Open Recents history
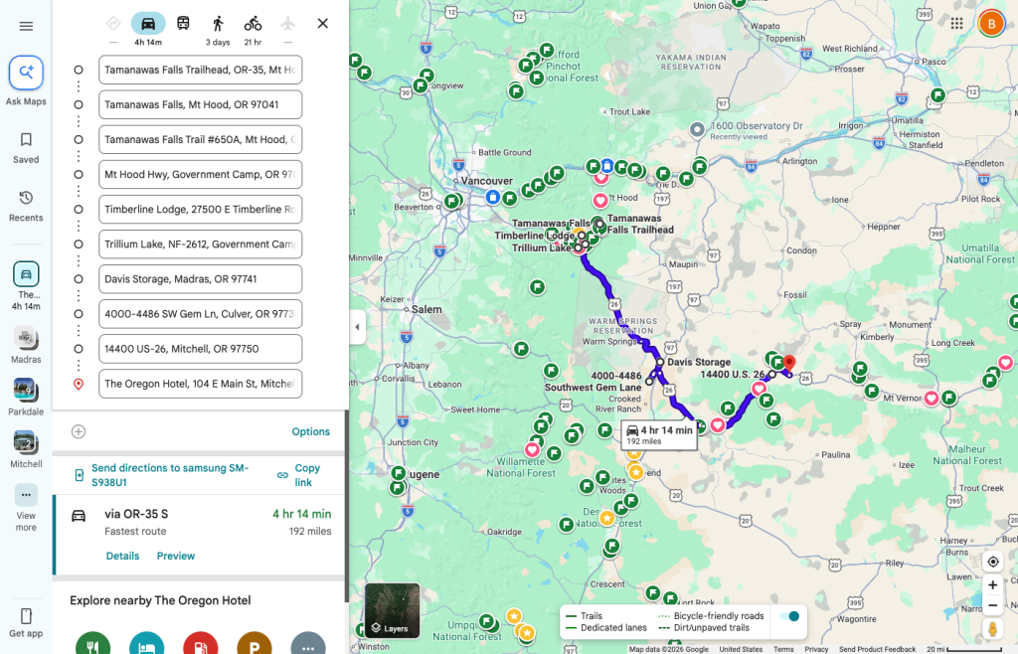 tap(26, 206)
